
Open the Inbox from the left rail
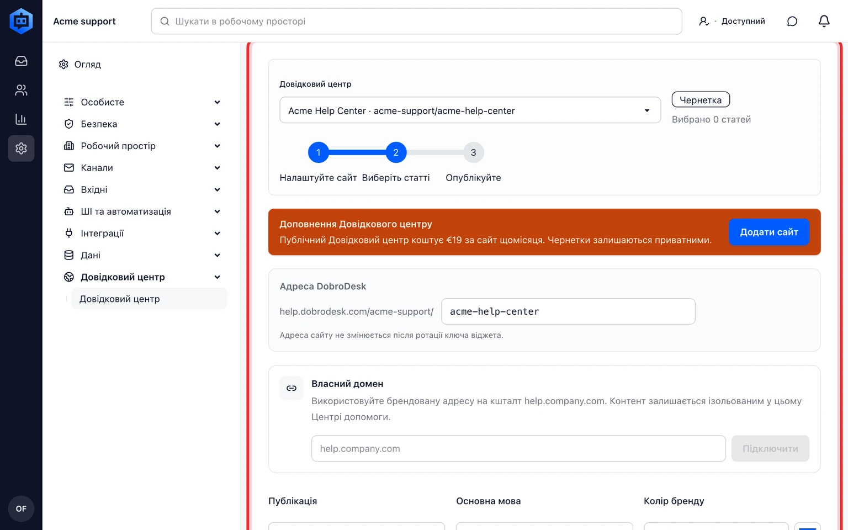21,61
